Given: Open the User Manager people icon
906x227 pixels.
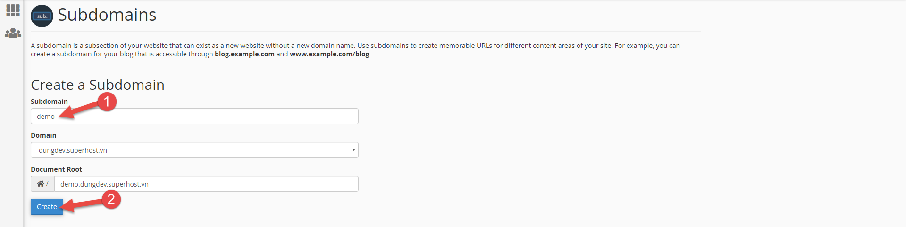Looking at the screenshot, I should pos(13,33).
